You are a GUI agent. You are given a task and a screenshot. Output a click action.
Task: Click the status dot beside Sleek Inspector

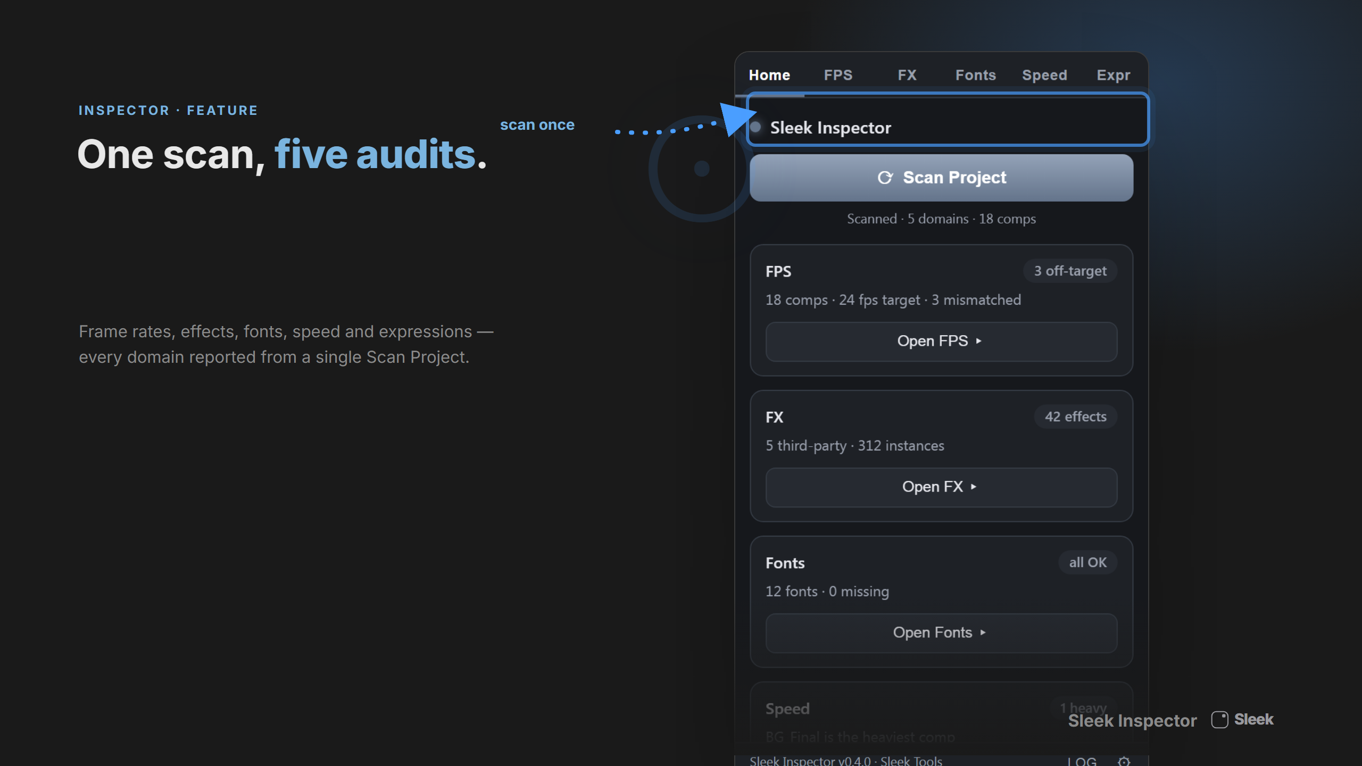tap(755, 127)
